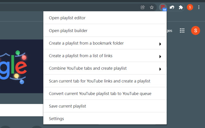Click into the Google search box
Viewport: 205px width, 128px height.
point(21,110)
